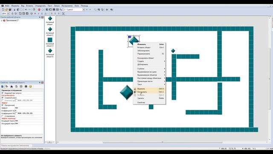Click RGB color swatch beside 'Очистить цвет'
273x154 pixels.
coord(16,101)
